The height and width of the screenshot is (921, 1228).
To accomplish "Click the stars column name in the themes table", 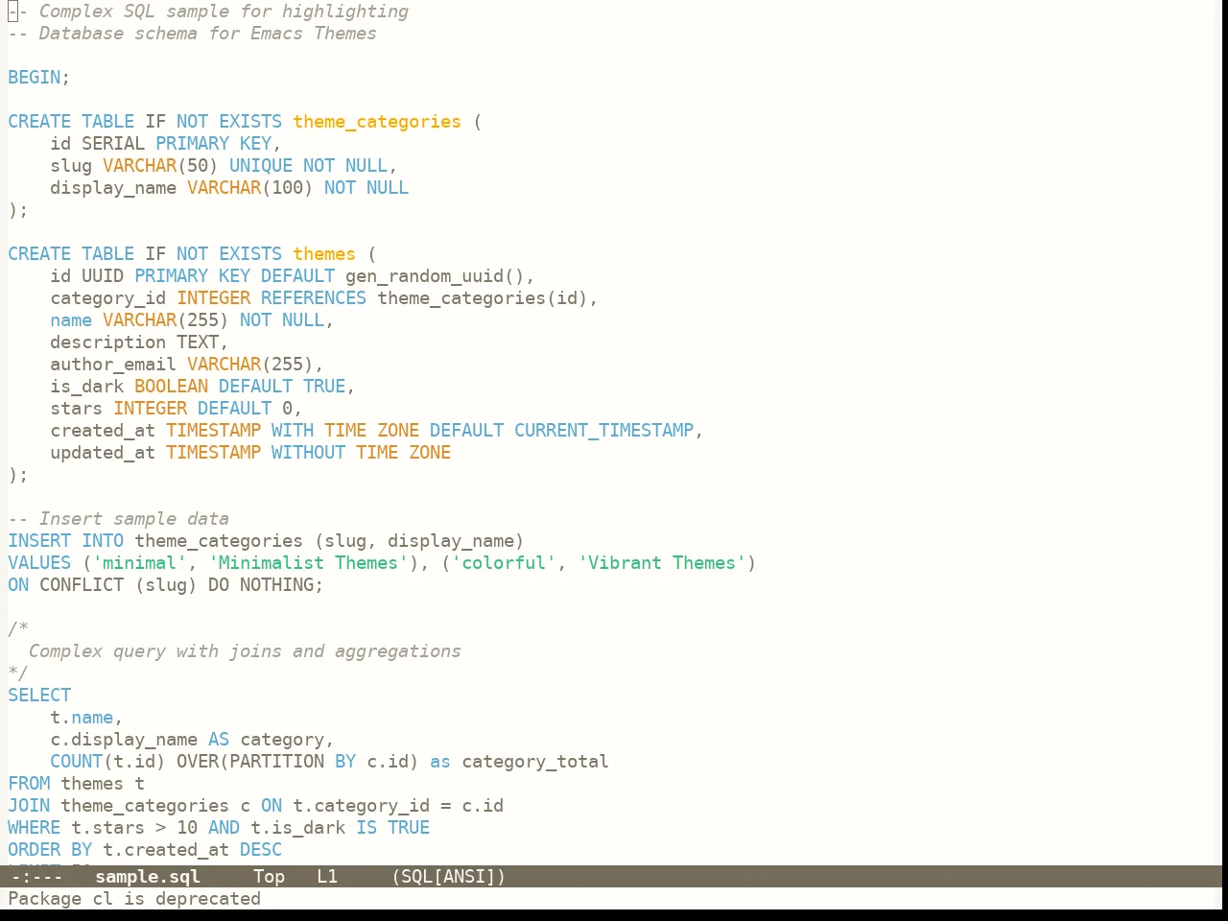I will click(77, 409).
